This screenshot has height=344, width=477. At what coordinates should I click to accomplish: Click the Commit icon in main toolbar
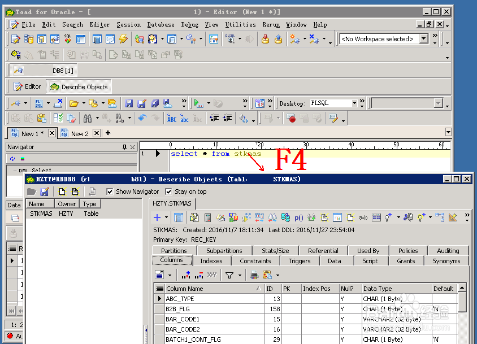pos(265,39)
